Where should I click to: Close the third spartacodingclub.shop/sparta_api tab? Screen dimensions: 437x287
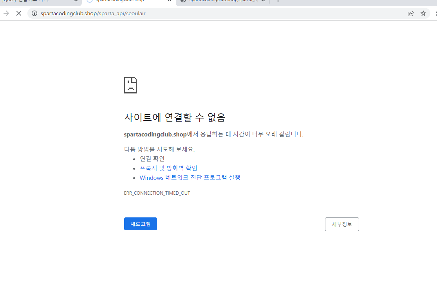point(263,1)
